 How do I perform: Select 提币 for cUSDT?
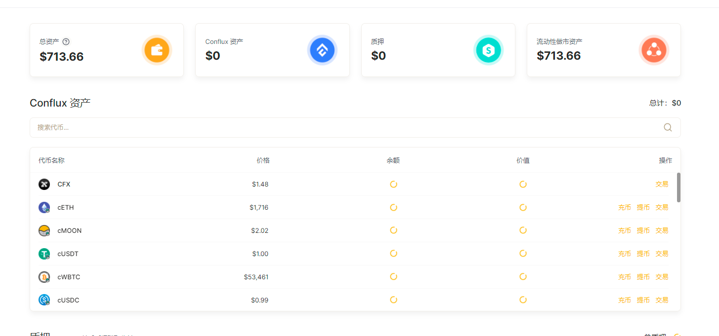tap(643, 254)
